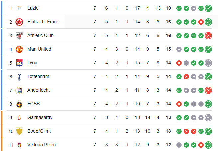This screenshot has height=151, width=218.
Task: Click Athletic Club's latest red loss icon
Action: 208,36
